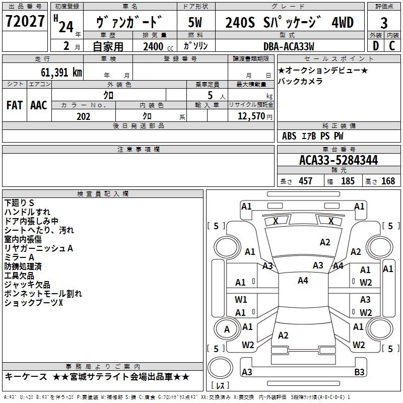Click mileage 61,391 km

(x=61, y=73)
